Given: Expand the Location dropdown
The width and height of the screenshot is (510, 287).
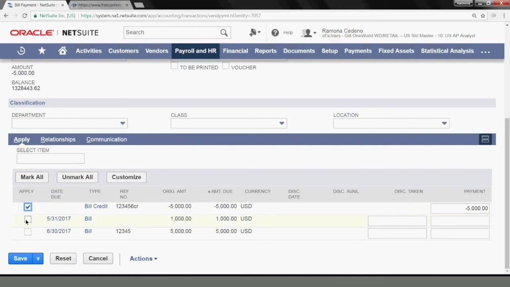Looking at the screenshot, I should (x=444, y=123).
